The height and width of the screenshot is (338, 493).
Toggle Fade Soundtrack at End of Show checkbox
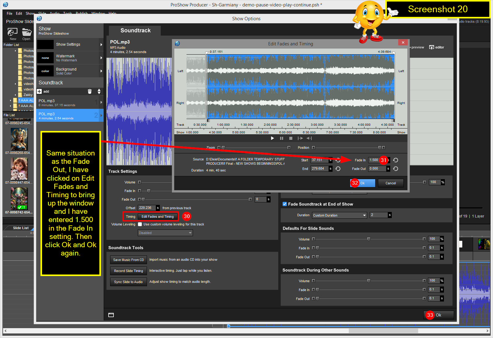coord(285,204)
